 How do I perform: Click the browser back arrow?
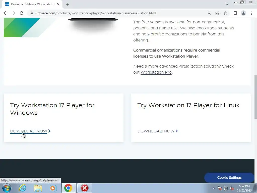click(x=6, y=13)
